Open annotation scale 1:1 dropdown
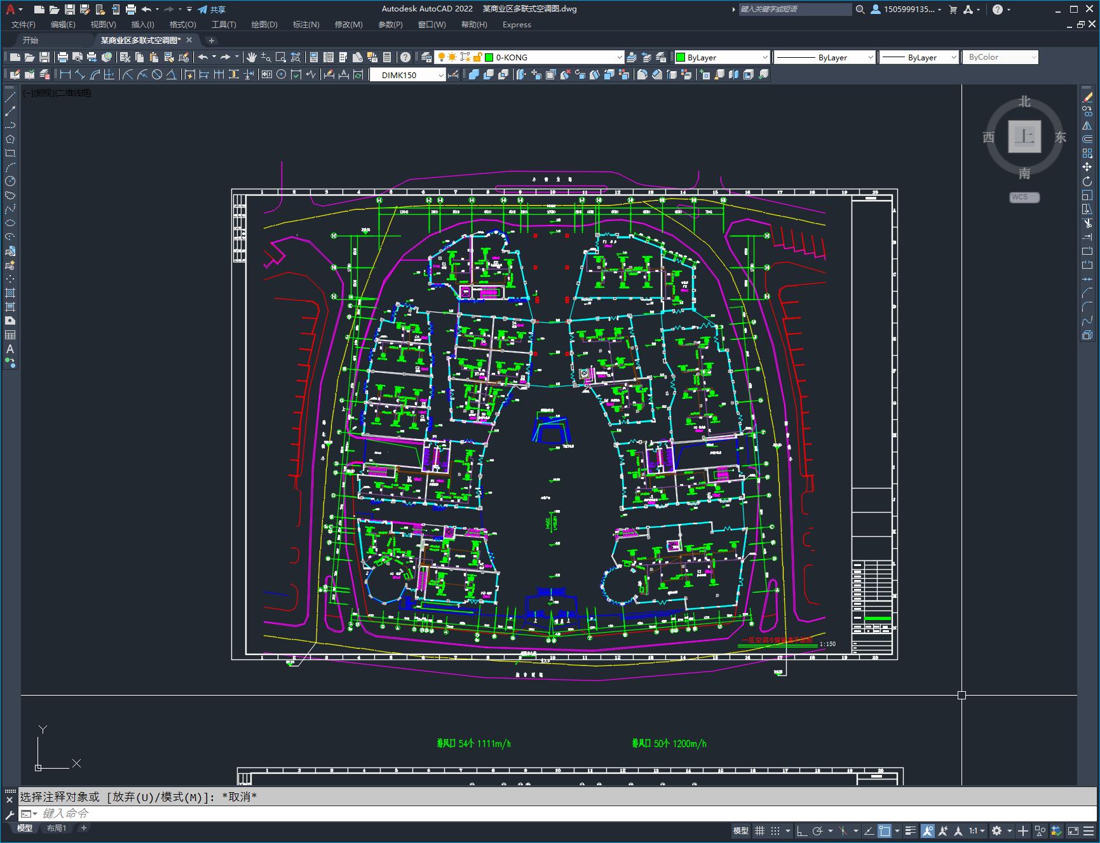The image size is (1100, 843). (x=977, y=830)
